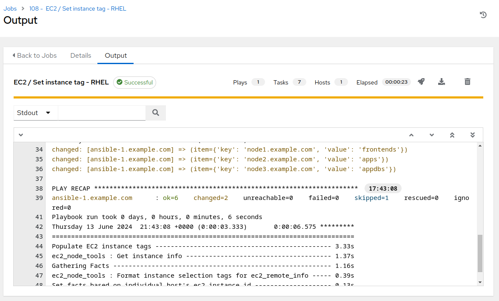The width and height of the screenshot is (499, 301).
Task: Open Jobs breadcrumb link
Action: [x=10, y=8]
